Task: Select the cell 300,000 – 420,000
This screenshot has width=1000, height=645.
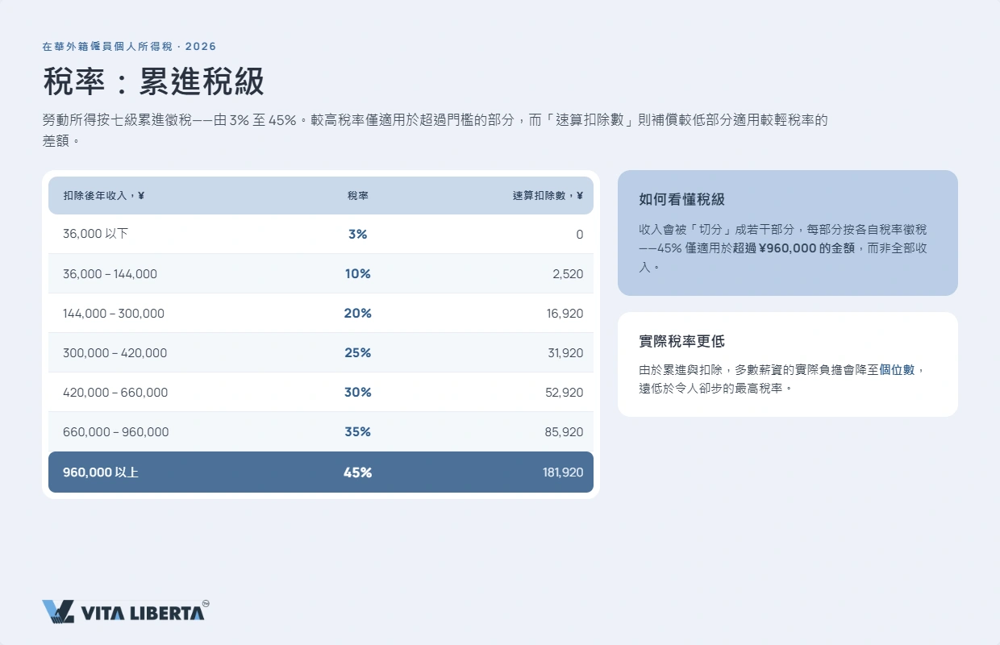Action: pyautogui.click(x=115, y=353)
